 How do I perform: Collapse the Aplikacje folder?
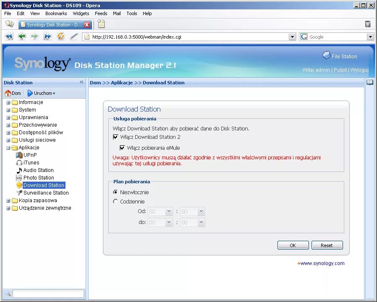(8, 148)
